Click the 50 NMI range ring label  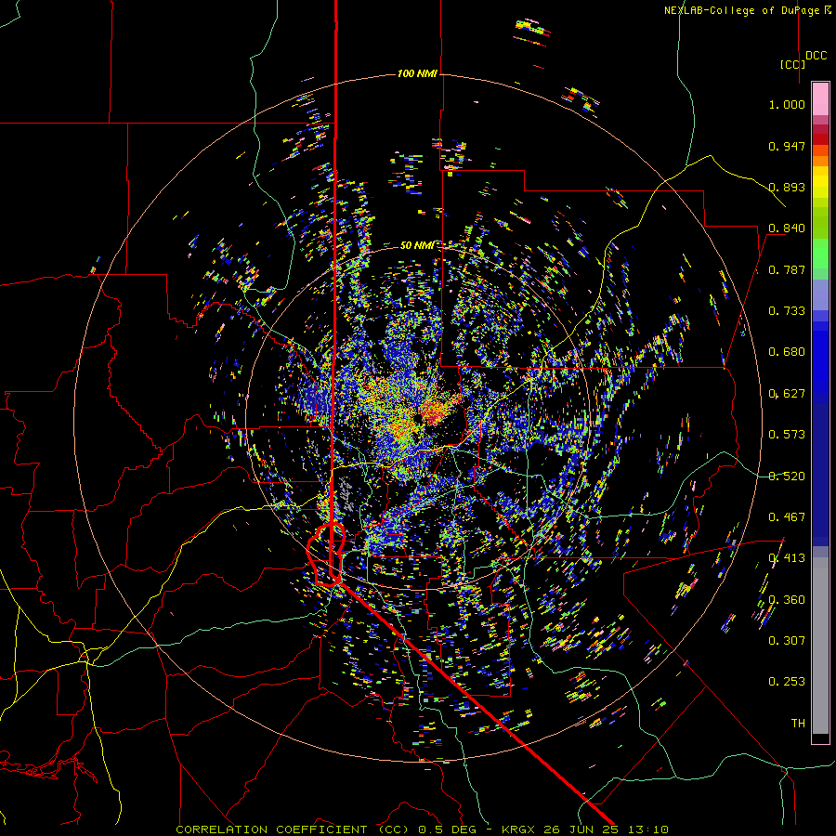pyautogui.click(x=417, y=245)
